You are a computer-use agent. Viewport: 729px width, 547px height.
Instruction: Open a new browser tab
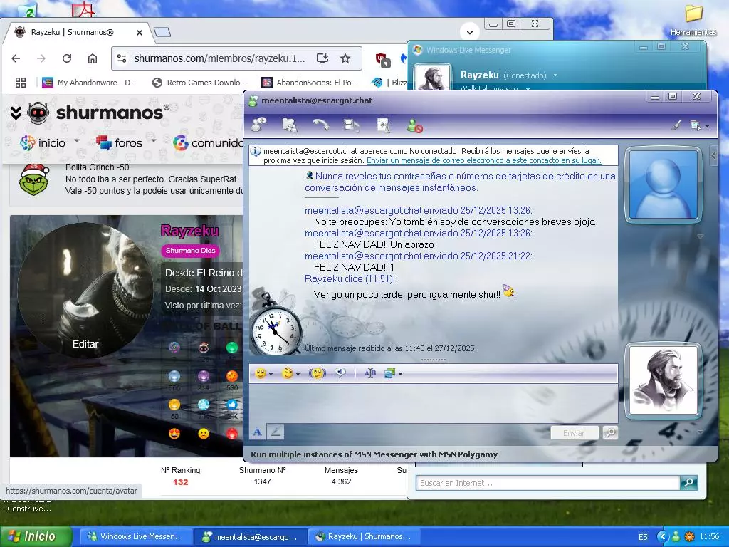click(162, 32)
